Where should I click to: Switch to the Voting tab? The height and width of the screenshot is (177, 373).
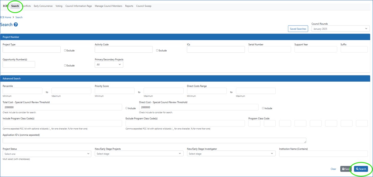(x=59, y=6)
